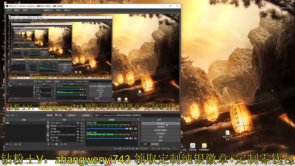The width and height of the screenshot is (295, 166).
Task: Adjust the audio output capture volume slider
Action: (107, 129)
